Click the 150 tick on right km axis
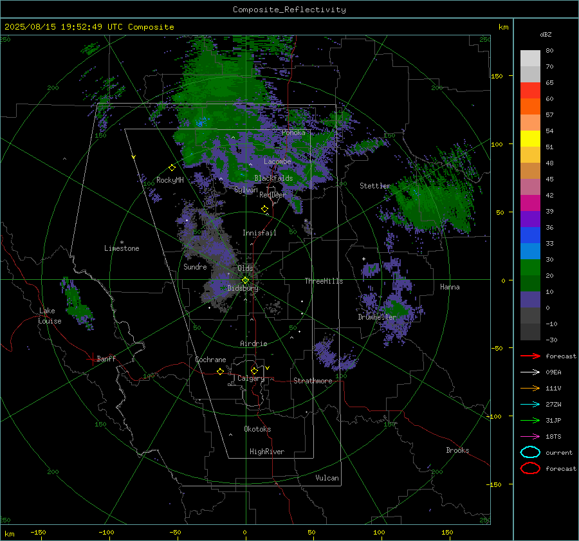The width and height of the screenshot is (579, 541). [497, 76]
